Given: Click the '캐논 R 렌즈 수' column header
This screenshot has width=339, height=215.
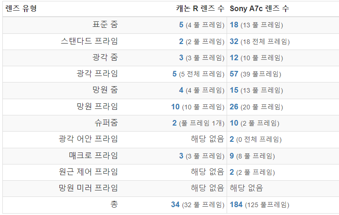Looking at the screenshot, I should [x=200, y=9].
